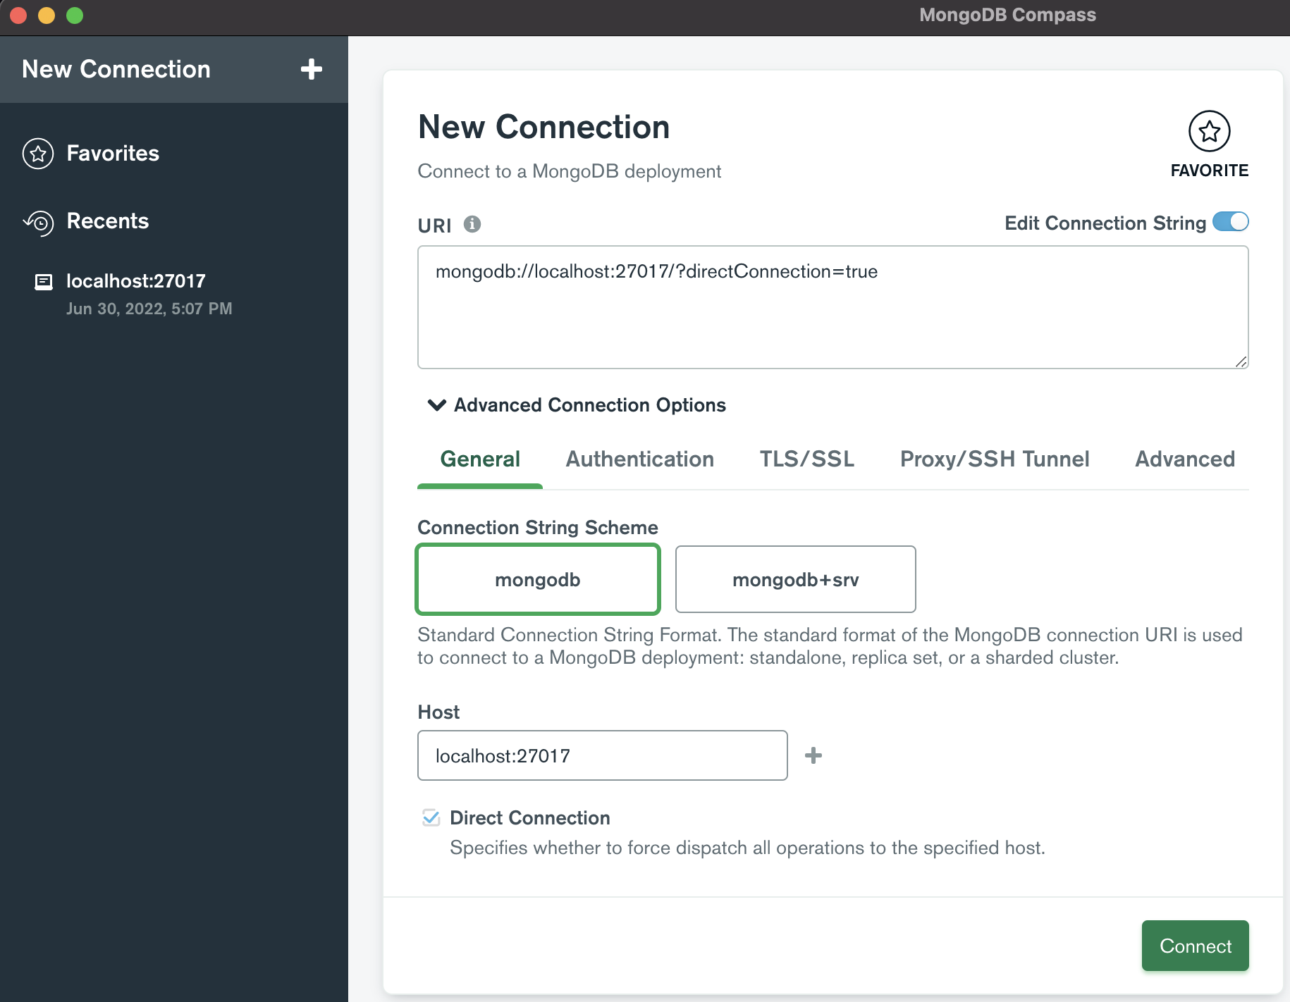Click the yellow macOS minimize window button
This screenshot has height=1002, width=1290.
(x=47, y=16)
